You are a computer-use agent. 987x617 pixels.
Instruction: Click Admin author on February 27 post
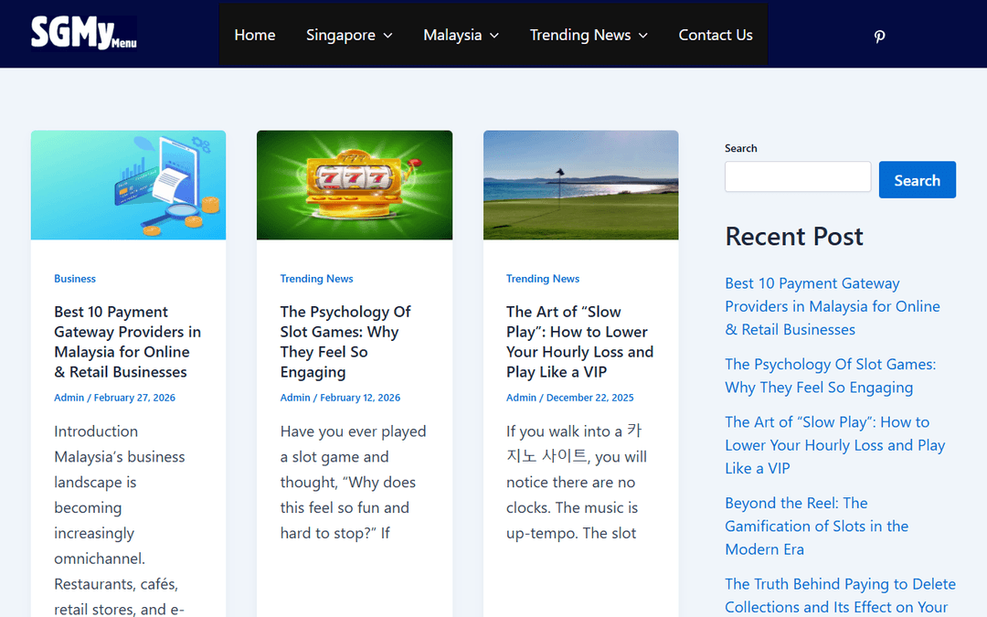point(69,398)
